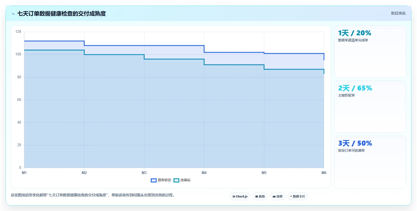Click the chart title 七天订单数据健康检查的交付成熟度
Viewport: 417px width, 211px height.
(x=61, y=14)
